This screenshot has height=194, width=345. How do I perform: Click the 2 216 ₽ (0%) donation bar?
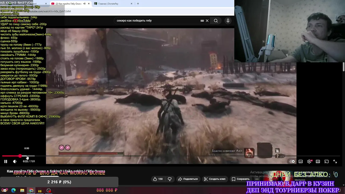pyautogui.click(x=59, y=182)
